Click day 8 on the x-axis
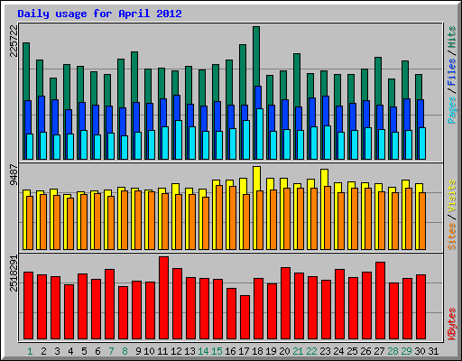This screenshot has height=361, width=462. [125, 351]
